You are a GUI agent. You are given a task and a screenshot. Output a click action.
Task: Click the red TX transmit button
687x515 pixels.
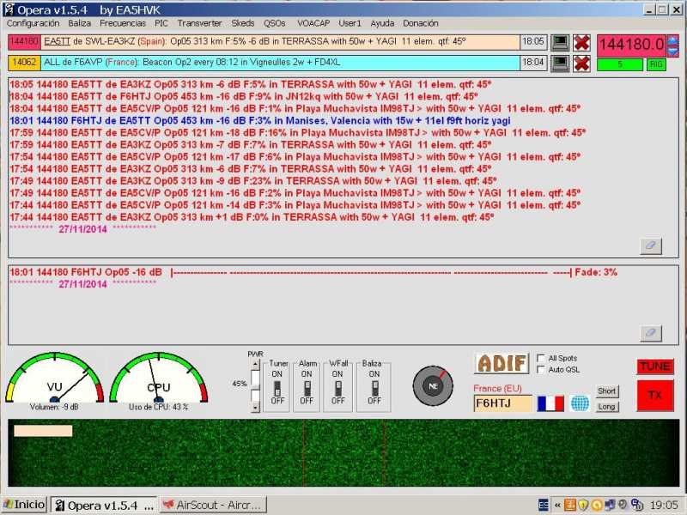[655, 396]
